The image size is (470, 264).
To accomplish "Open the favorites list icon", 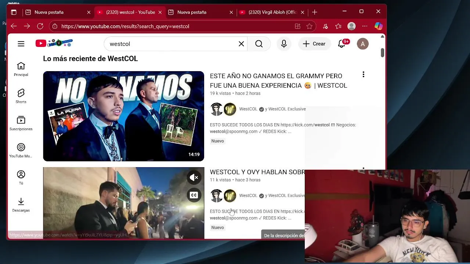I will tap(339, 26).
